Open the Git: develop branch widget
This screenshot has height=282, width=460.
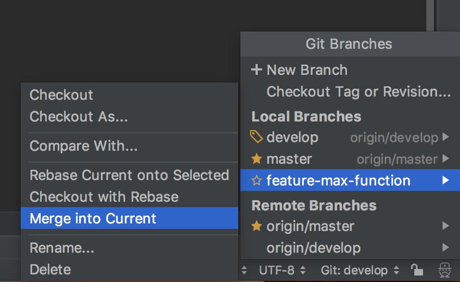(360, 270)
